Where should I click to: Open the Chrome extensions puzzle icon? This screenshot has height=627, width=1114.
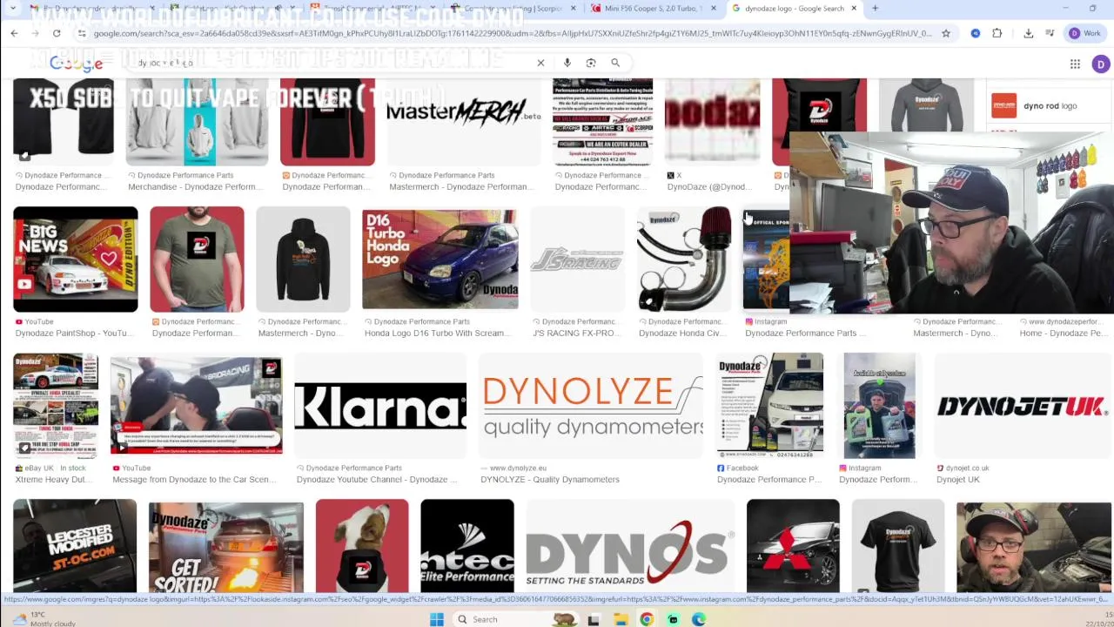tap(997, 33)
